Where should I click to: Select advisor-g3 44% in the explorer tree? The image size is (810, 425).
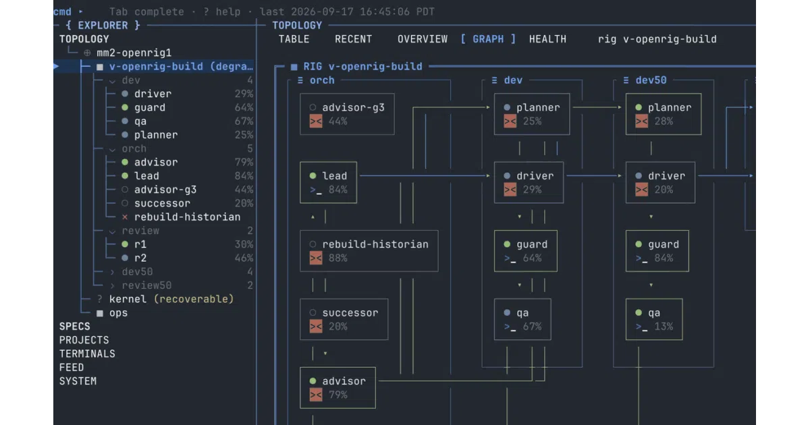click(187, 190)
